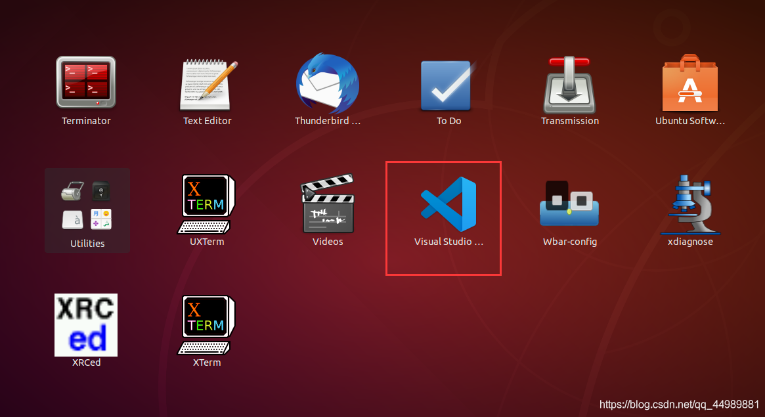Screen dimensions: 765x417
Task: Open Ubuntu Software store
Action: (x=690, y=83)
